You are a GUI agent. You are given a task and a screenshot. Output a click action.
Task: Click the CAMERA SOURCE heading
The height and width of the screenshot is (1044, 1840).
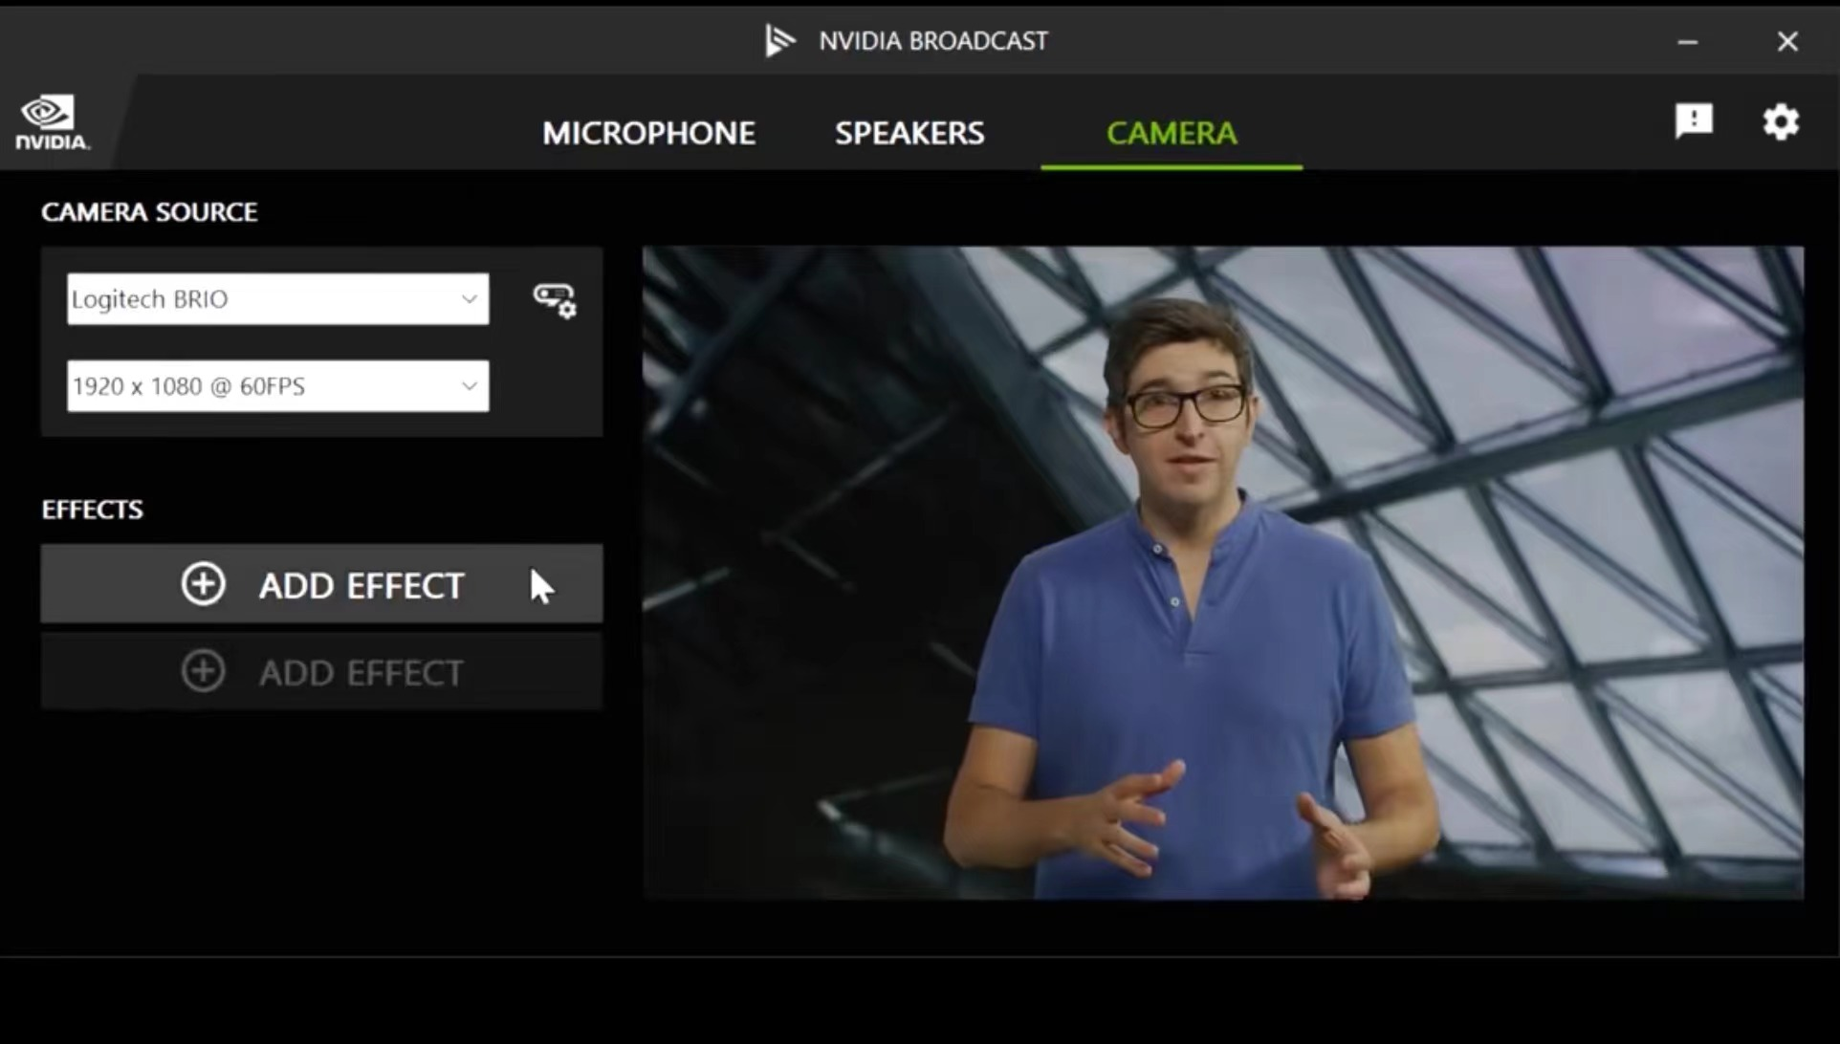pyautogui.click(x=149, y=212)
